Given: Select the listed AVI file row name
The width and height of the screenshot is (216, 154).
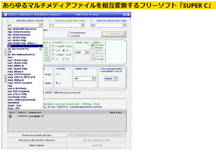Looking at the screenshot, I should (x=31, y=116).
